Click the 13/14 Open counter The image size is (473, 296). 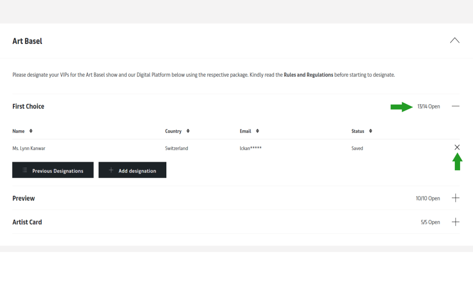click(429, 107)
